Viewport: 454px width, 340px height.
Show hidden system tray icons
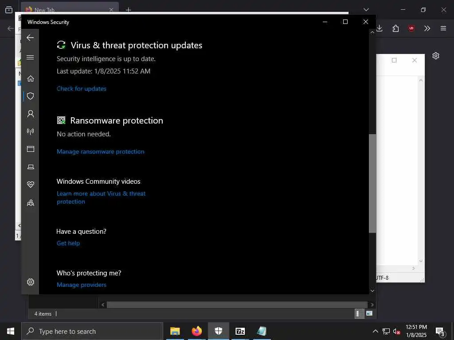pos(375,331)
